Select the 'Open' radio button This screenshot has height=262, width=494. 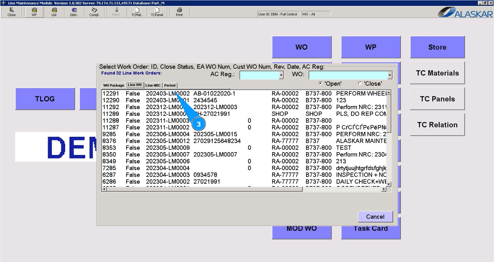coord(321,84)
